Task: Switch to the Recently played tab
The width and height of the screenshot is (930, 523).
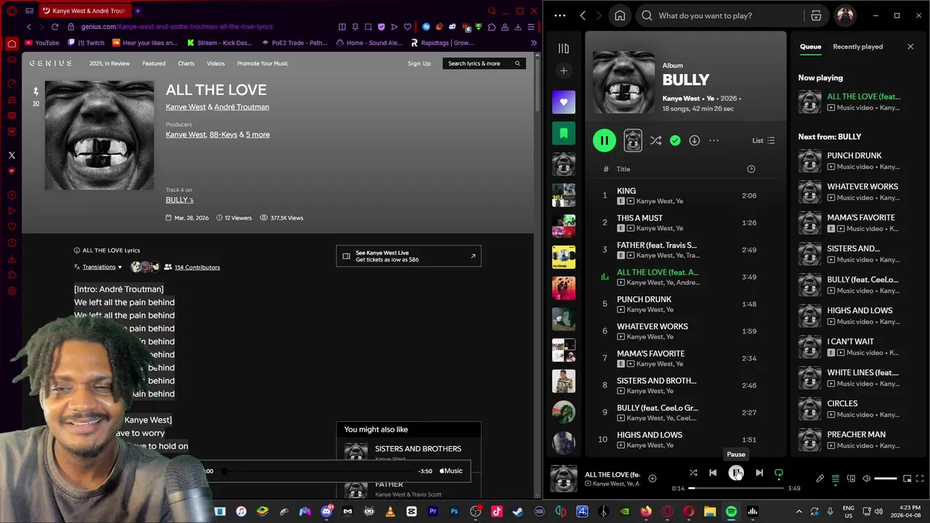Action: (x=857, y=46)
